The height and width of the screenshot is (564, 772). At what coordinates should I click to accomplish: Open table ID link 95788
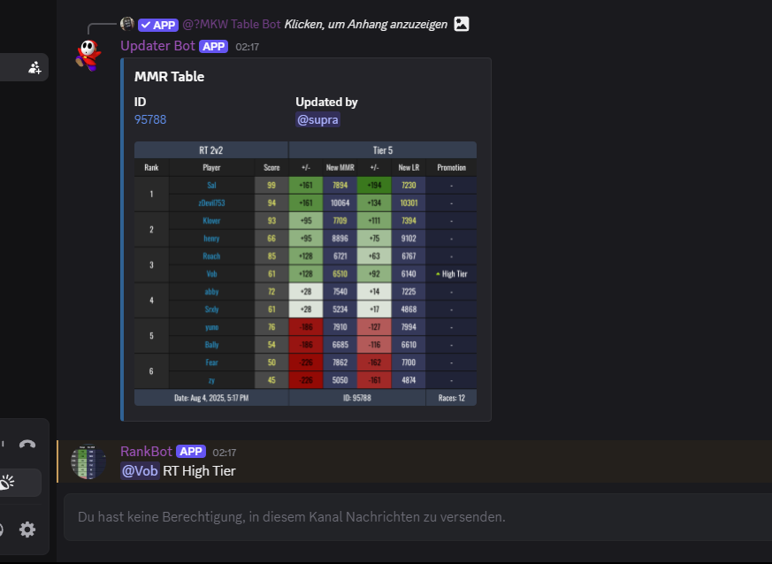tap(150, 119)
